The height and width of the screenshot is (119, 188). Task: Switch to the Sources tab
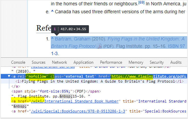click(38, 62)
